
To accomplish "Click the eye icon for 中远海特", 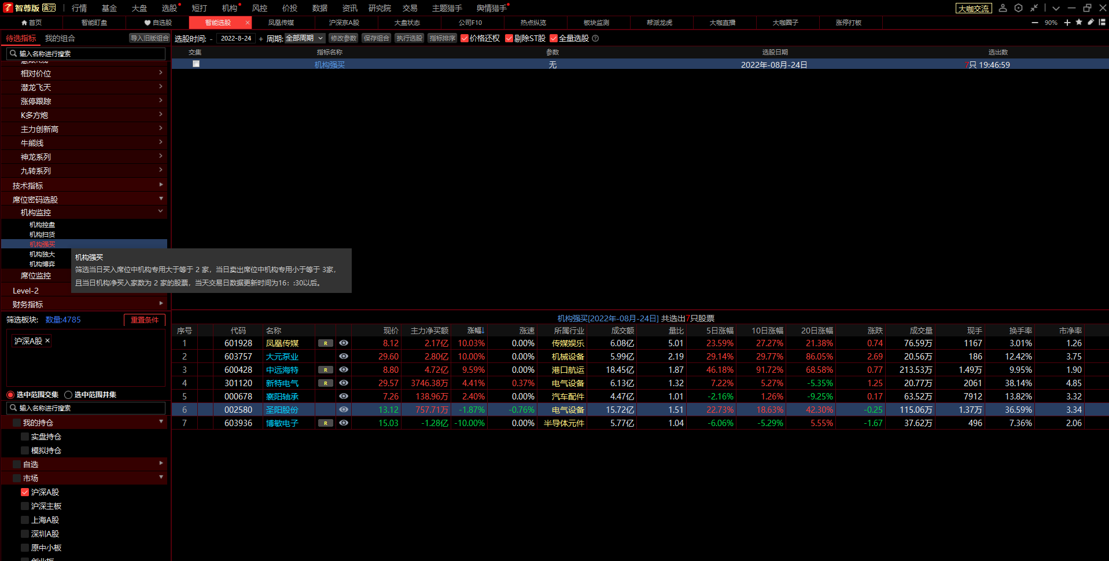I will 344,369.
